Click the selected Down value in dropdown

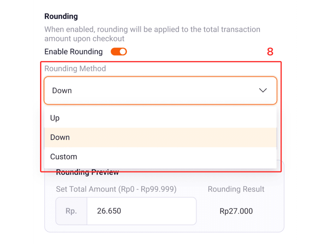pos(62,91)
